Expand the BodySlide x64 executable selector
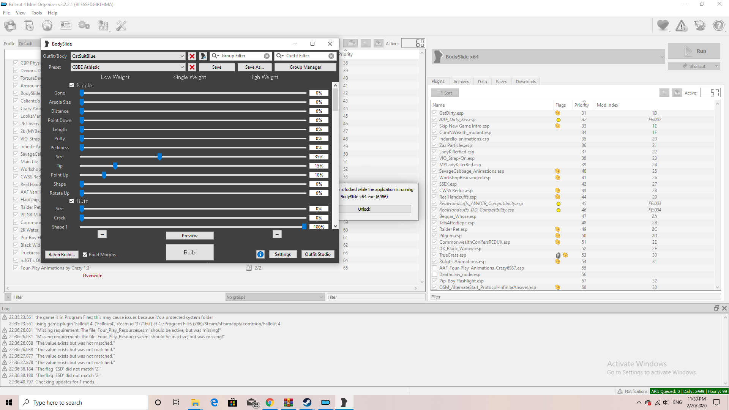The image size is (729, 410). (x=549, y=57)
